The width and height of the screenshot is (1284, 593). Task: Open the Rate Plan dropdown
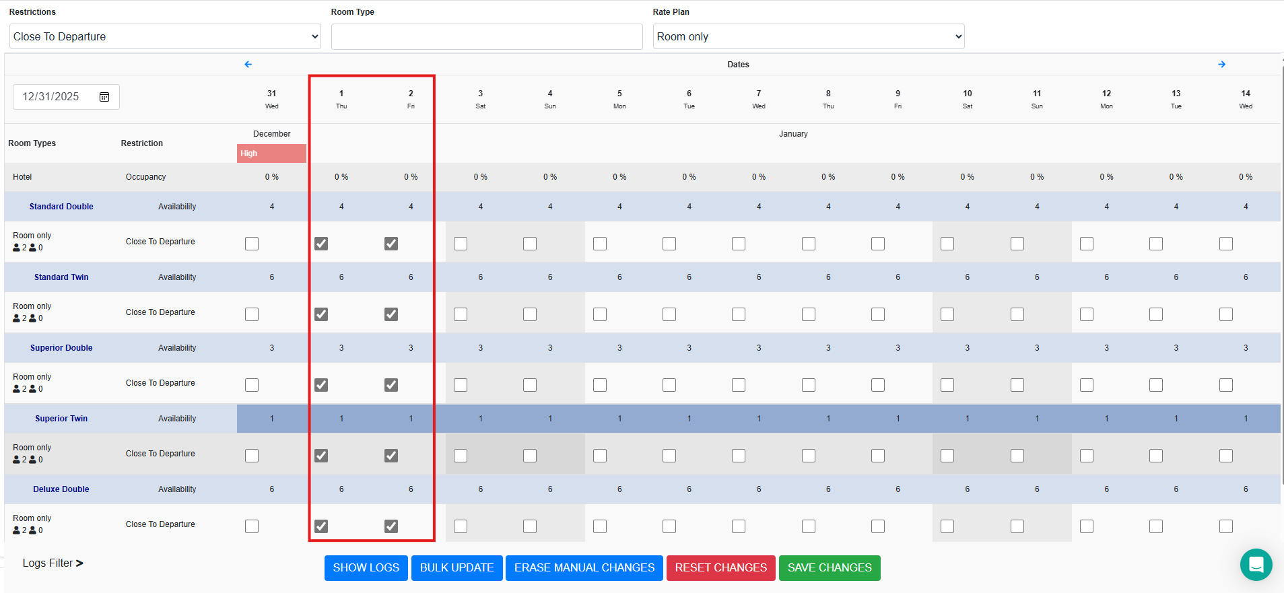(808, 36)
